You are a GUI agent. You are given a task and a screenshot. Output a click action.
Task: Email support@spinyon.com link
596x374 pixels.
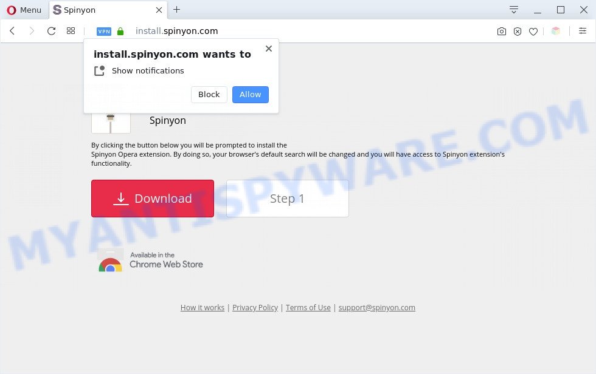click(x=376, y=308)
